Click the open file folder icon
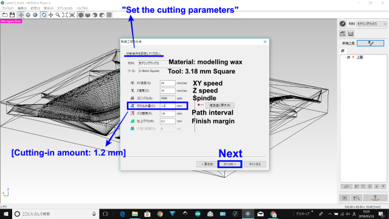 [x=5, y=15]
